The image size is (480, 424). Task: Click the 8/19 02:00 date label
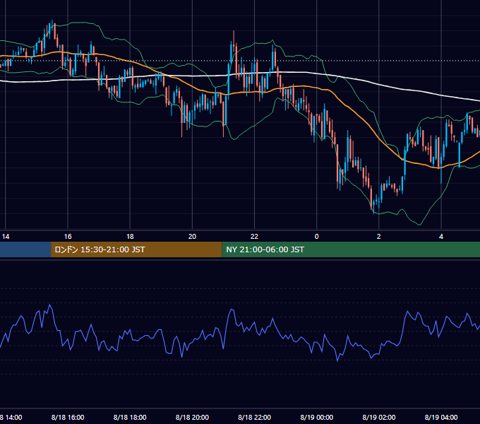coord(379,417)
